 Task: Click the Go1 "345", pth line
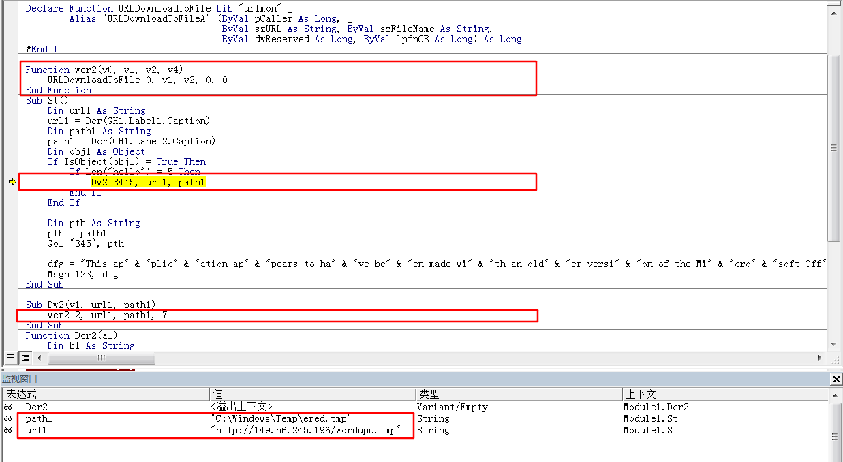[x=85, y=243]
